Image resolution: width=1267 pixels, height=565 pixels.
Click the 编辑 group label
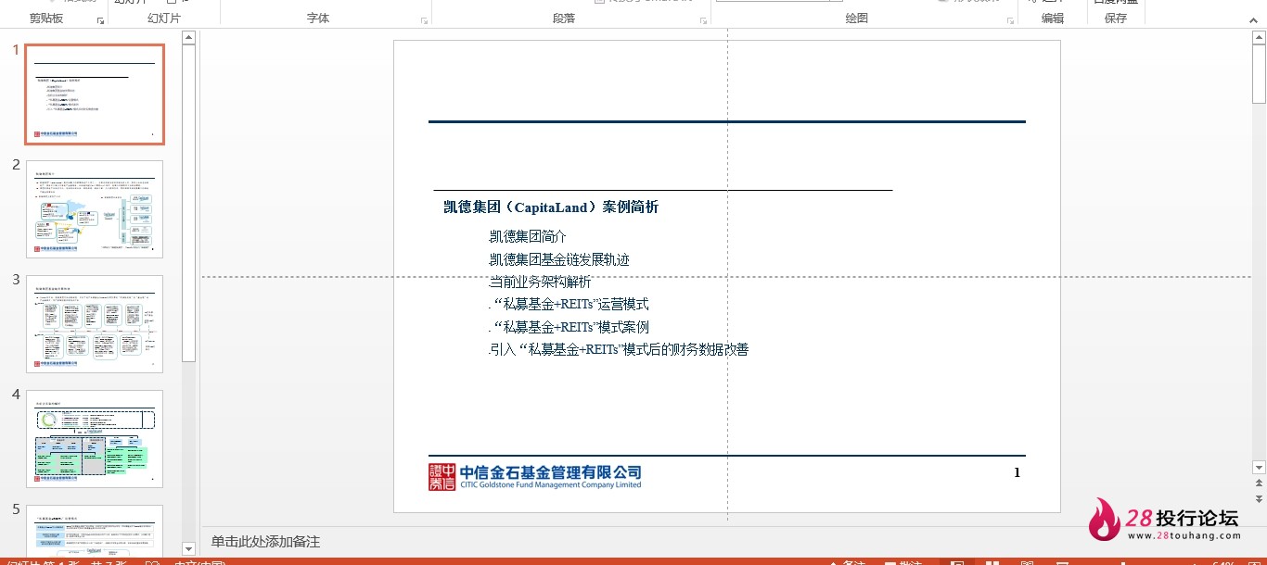tap(1053, 19)
